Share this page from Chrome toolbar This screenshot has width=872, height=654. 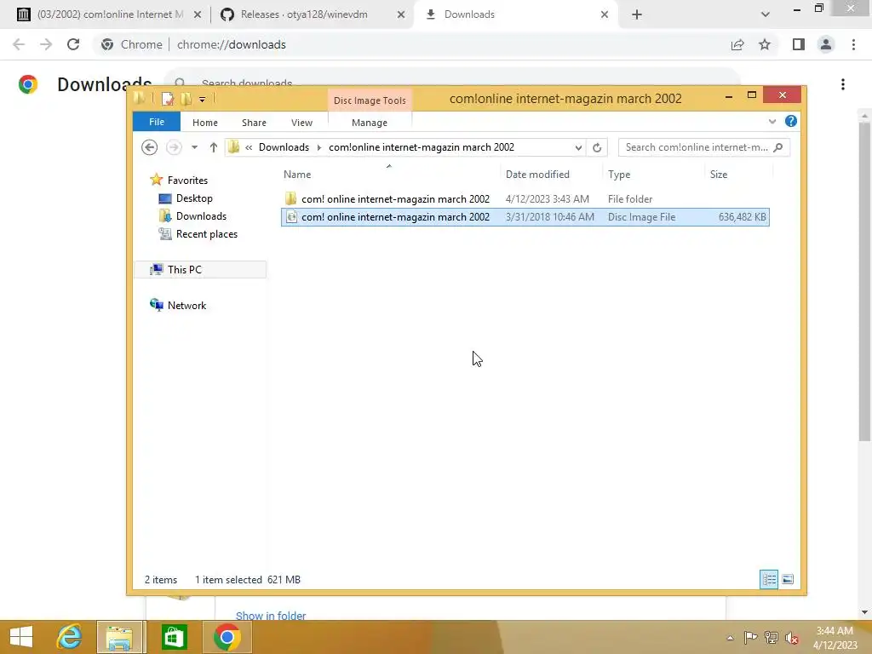737,44
